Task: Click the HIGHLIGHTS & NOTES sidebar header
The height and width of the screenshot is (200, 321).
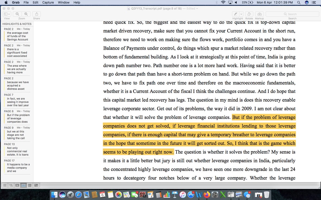Action: [x=17, y=24]
